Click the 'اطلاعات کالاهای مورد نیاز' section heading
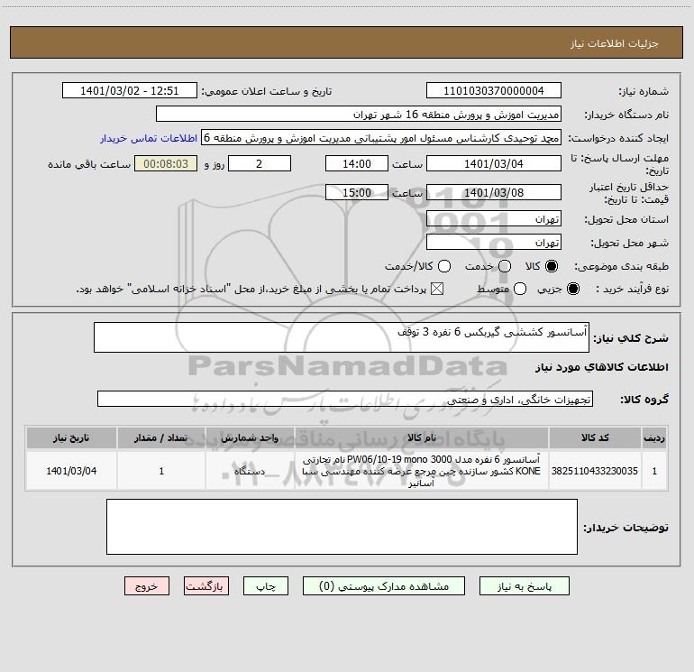Screen dimensions: 694x672 602,367
